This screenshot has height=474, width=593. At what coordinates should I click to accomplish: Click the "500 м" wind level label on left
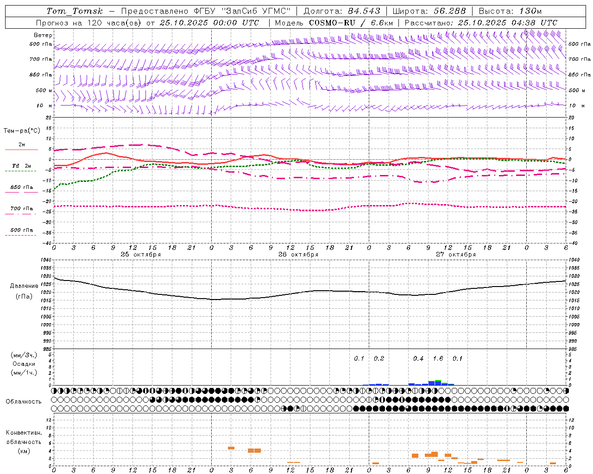click(44, 90)
